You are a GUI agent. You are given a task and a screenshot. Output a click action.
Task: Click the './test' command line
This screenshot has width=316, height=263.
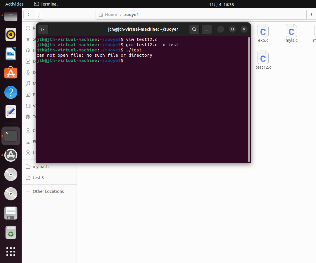pyautogui.click(x=134, y=50)
